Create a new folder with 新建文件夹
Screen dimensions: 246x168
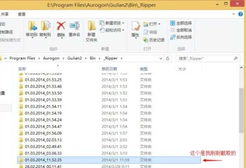(91, 30)
